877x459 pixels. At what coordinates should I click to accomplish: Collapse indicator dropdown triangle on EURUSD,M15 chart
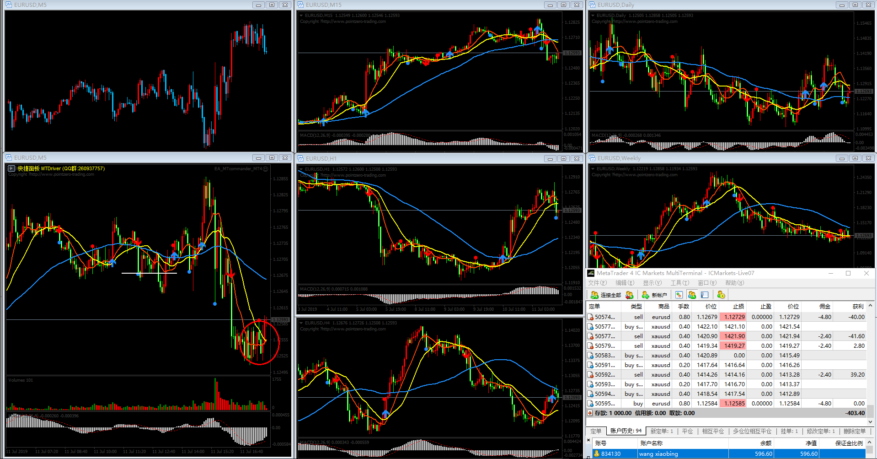(301, 16)
